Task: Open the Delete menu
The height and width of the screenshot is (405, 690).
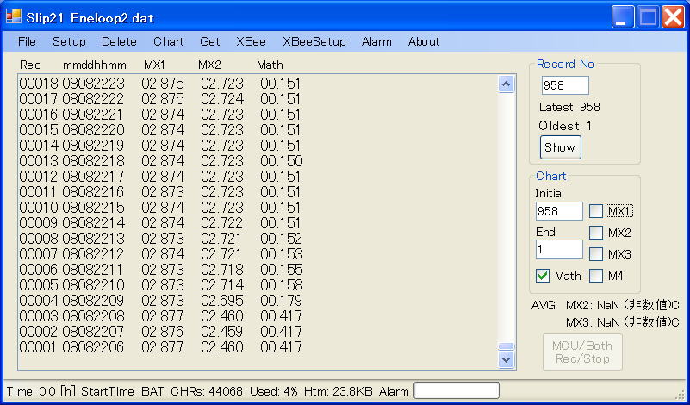Action: click(x=119, y=42)
